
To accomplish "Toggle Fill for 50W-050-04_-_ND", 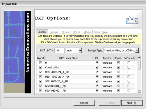I will pos(97,86).
